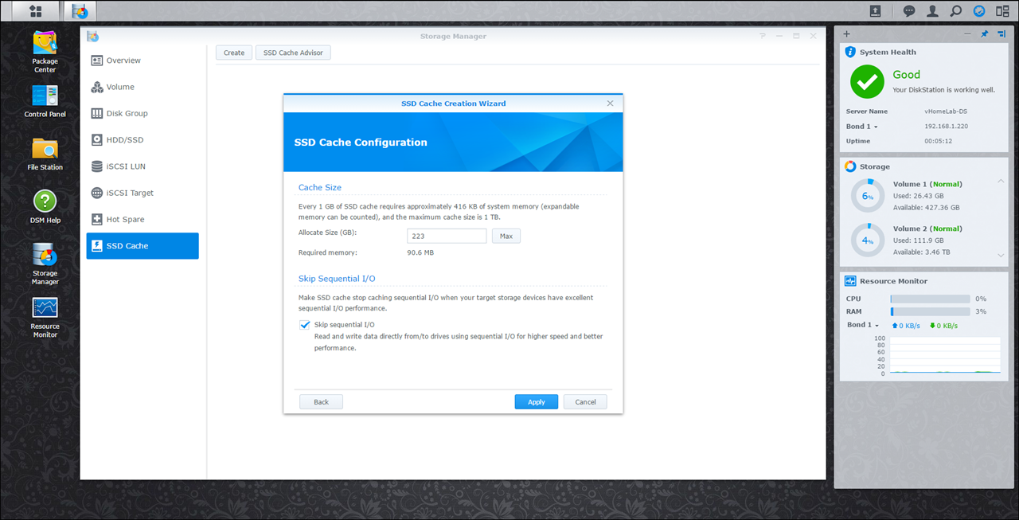Click the search magnifier in the top bar
The image size is (1019, 520).
click(x=956, y=11)
